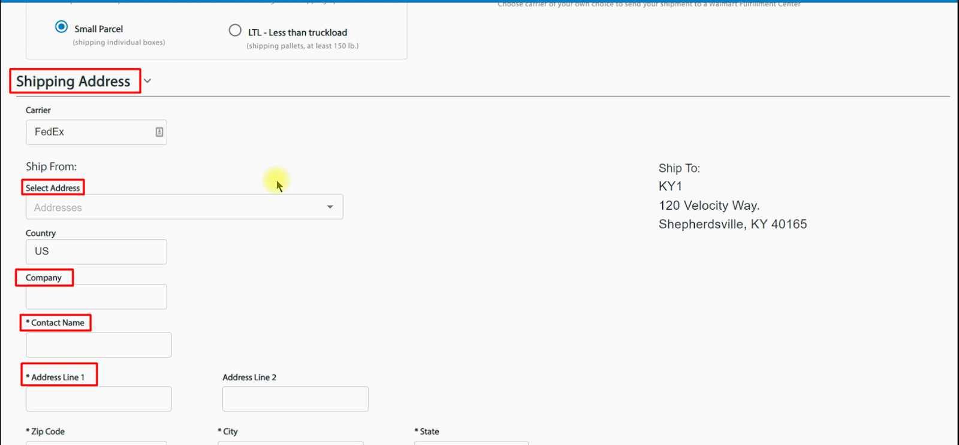Click the Contact Name input field
The image size is (959, 445).
pyautogui.click(x=98, y=345)
